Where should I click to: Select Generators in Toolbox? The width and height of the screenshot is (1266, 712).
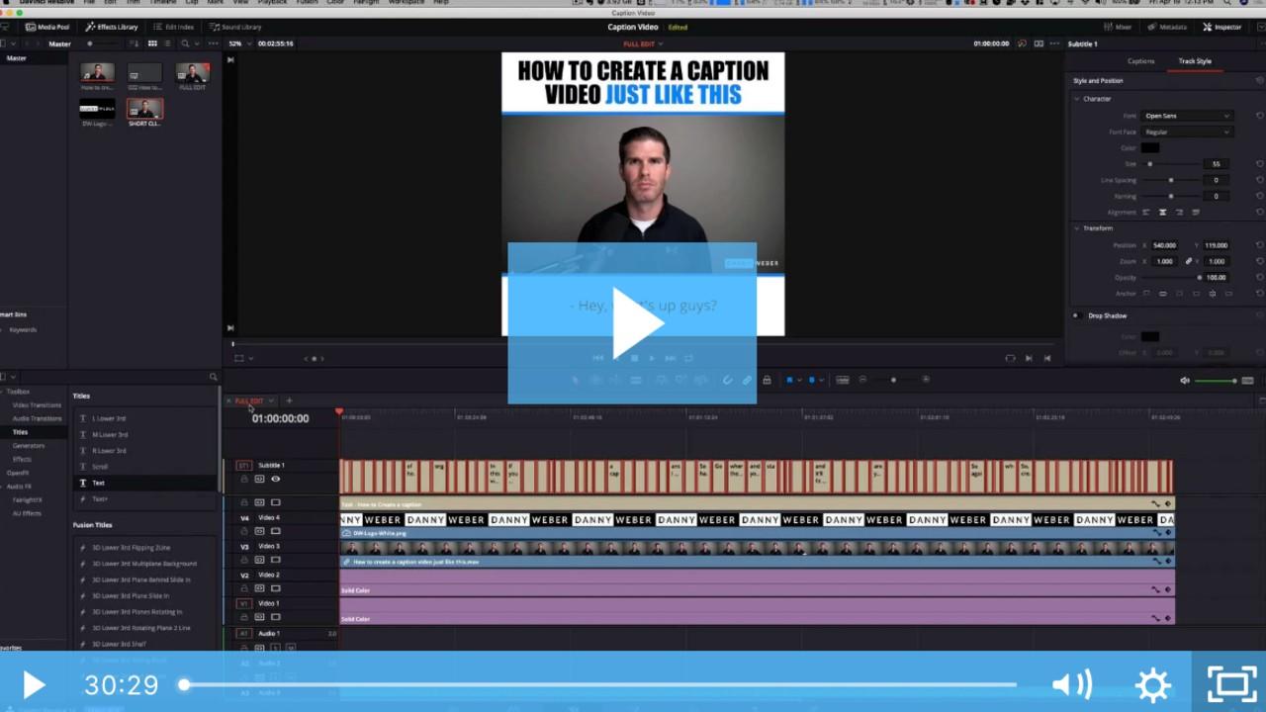point(28,446)
